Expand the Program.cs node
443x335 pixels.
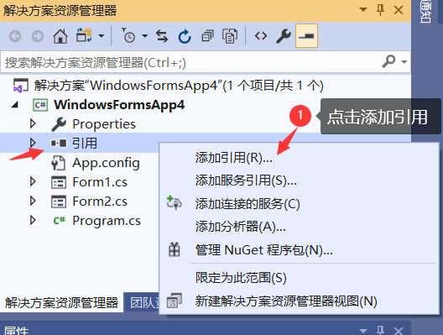coord(33,220)
